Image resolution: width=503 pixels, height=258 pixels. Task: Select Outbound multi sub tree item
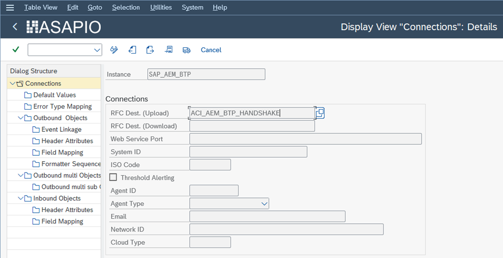(71, 187)
